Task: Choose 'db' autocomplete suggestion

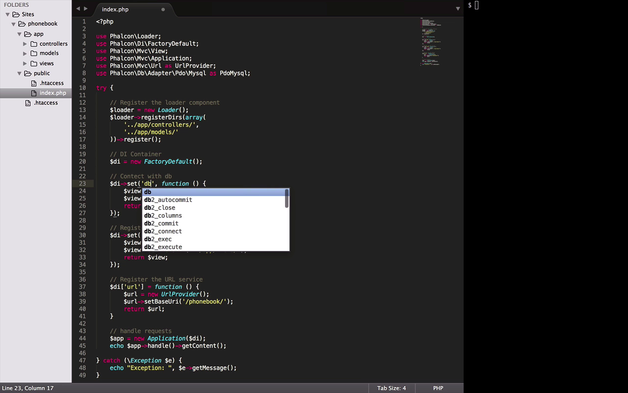Action: pos(214,192)
